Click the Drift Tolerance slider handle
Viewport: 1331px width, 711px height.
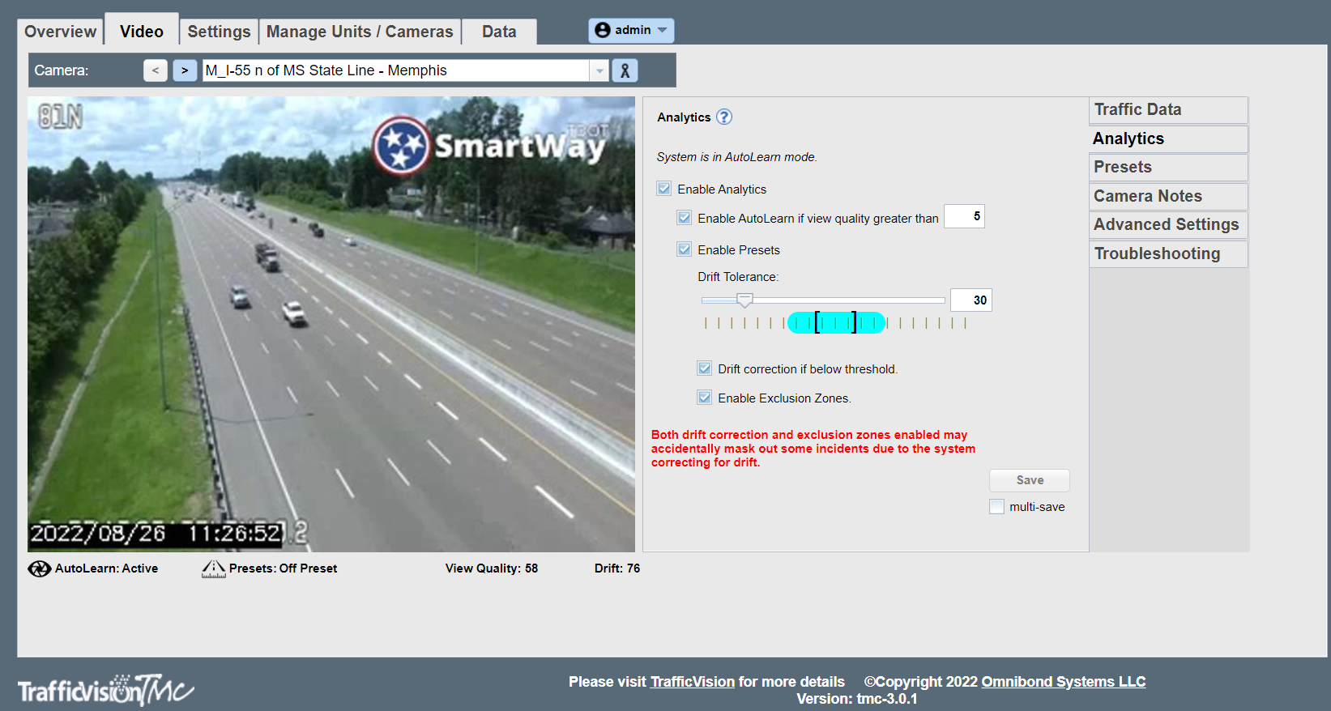744,300
